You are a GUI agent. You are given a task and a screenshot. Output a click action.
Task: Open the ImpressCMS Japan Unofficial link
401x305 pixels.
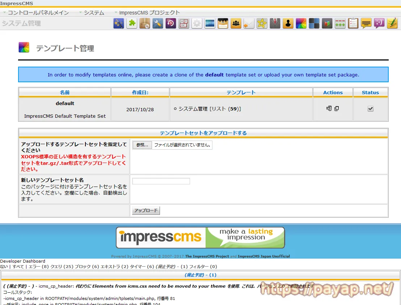(x=264, y=256)
